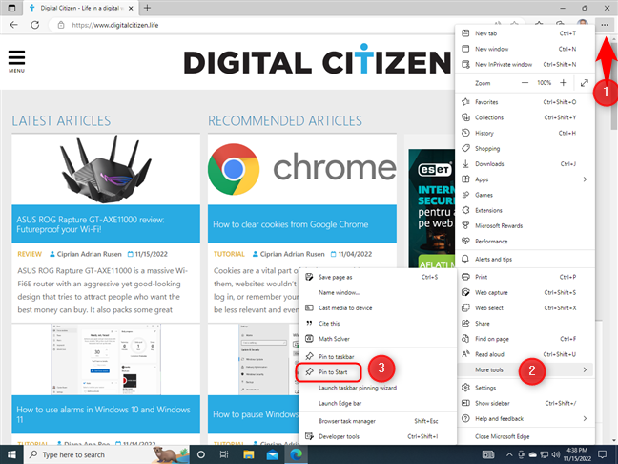Viewport: 618px width, 464px height.
Task: Choose Pin to taskbar
Action: point(378,357)
